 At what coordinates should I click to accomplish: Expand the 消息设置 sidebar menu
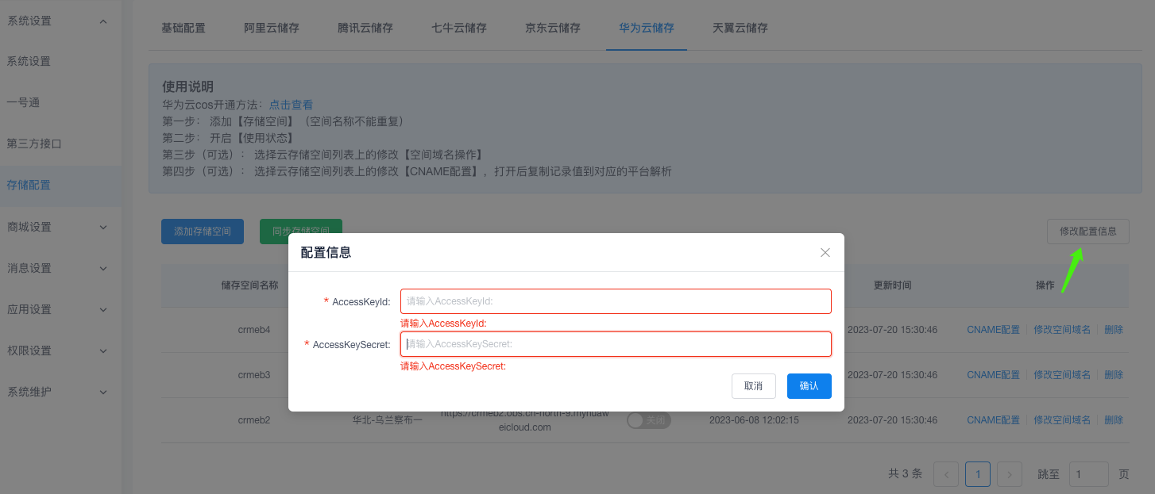click(x=102, y=268)
